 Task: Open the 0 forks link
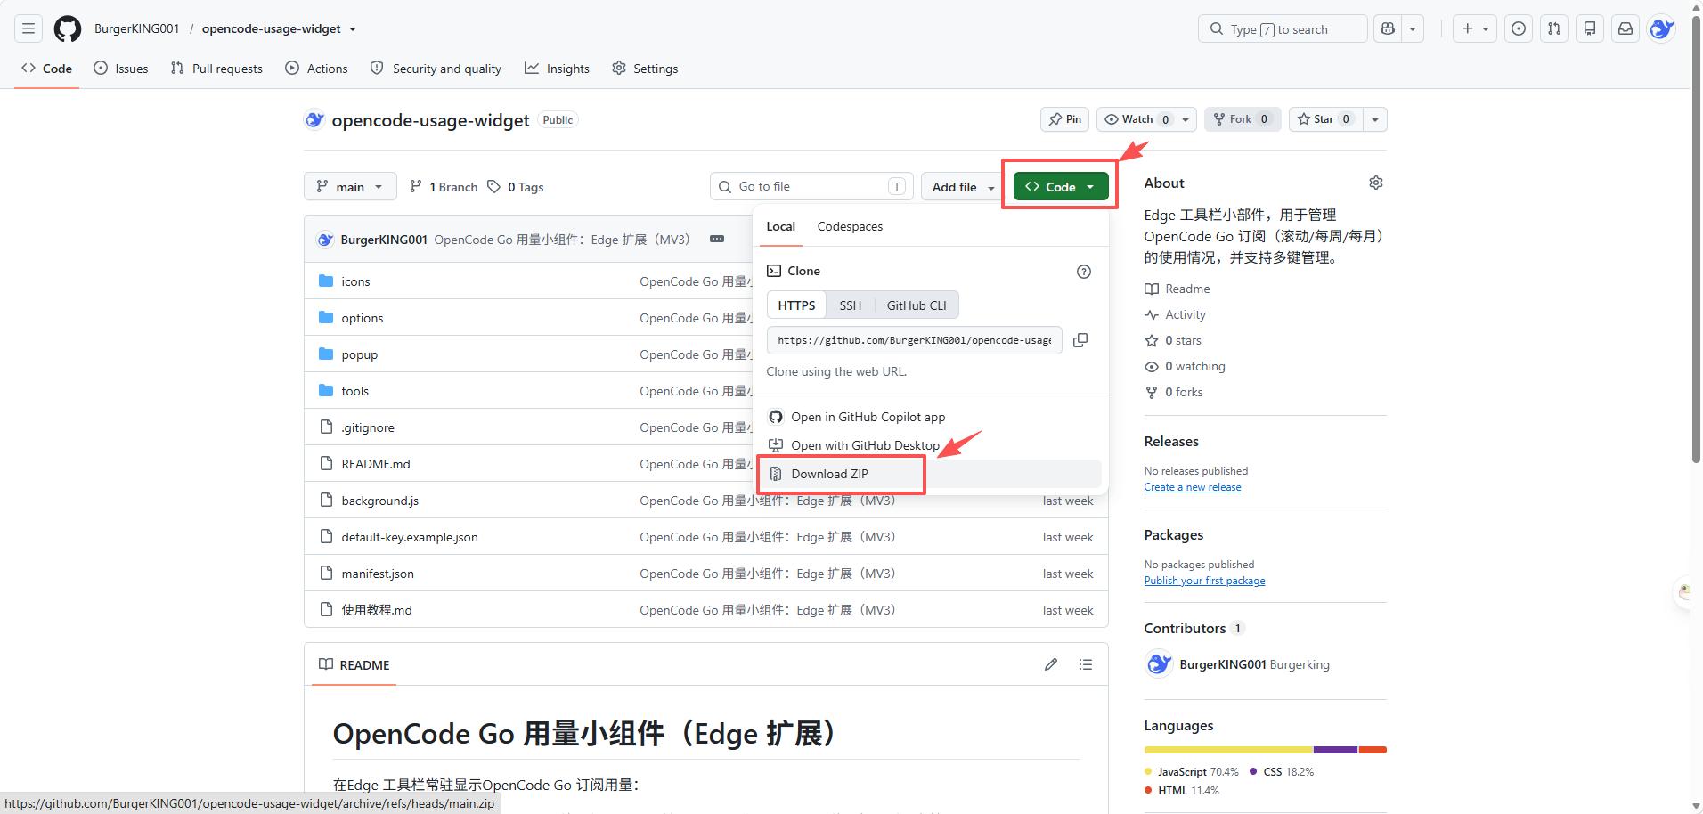click(x=1174, y=392)
